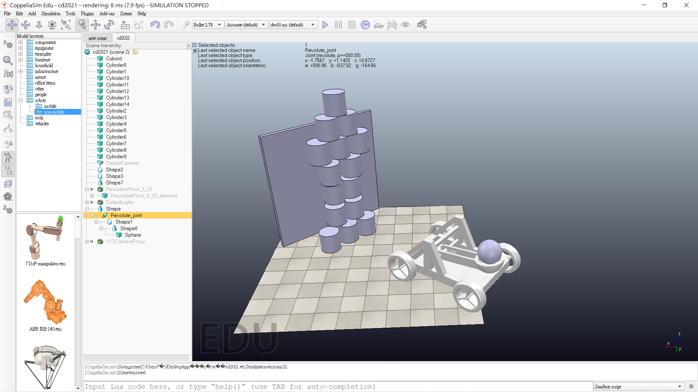The image size is (698, 392).
Task: Toggle visualization eye icon in toolbar
Action: (x=405, y=25)
